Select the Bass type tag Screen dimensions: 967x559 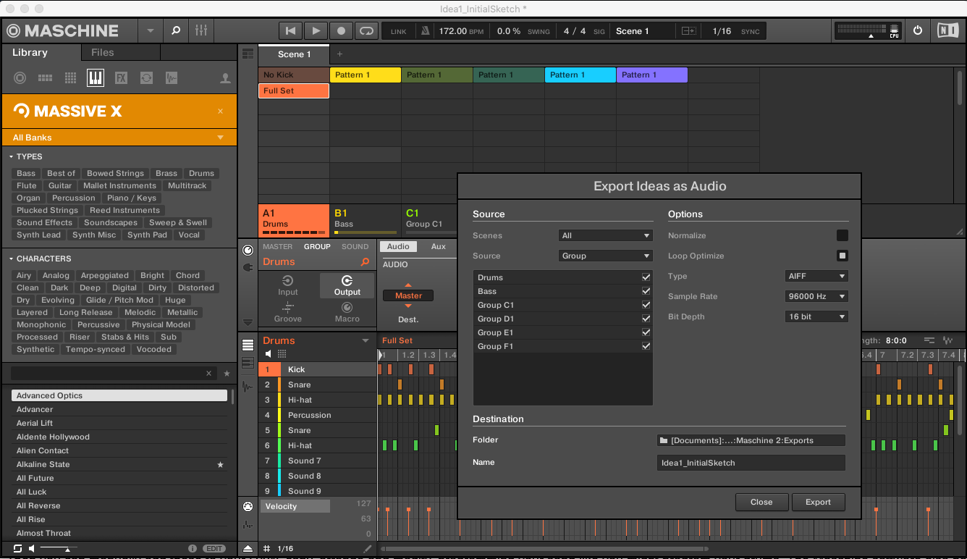26,173
